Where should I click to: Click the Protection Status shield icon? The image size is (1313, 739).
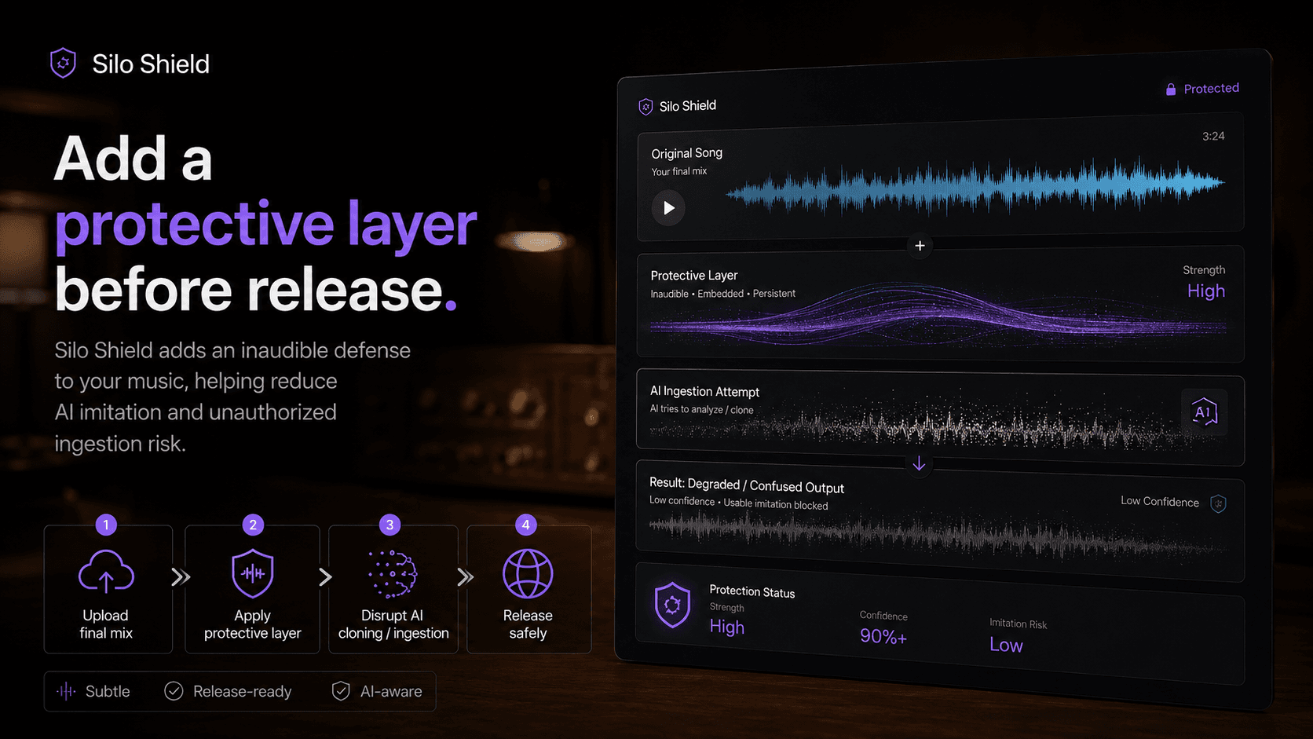(672, 605)
